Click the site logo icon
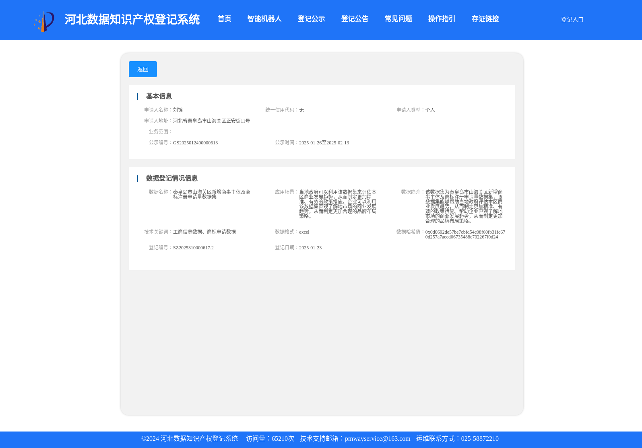The image size is (642, 448). click(x=44, y=21)
